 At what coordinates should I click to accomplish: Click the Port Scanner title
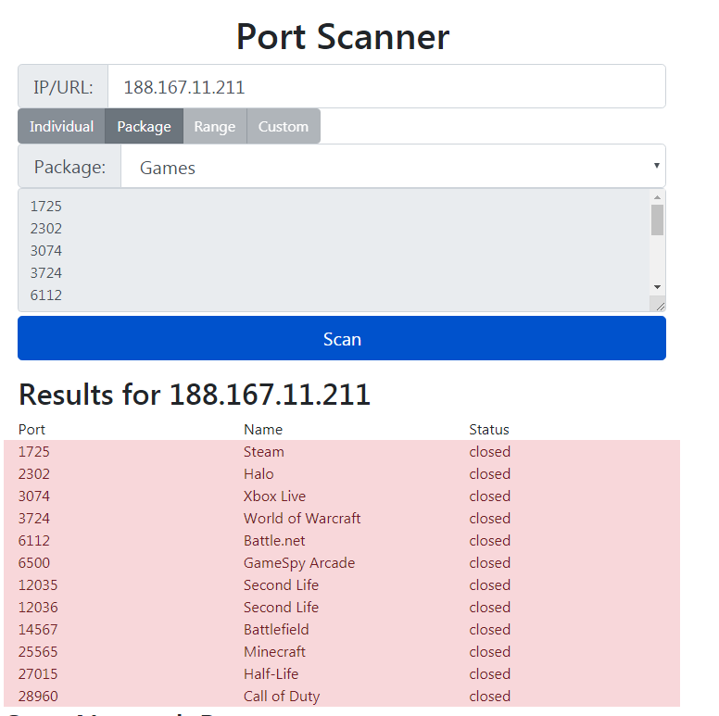coord(343,37)
